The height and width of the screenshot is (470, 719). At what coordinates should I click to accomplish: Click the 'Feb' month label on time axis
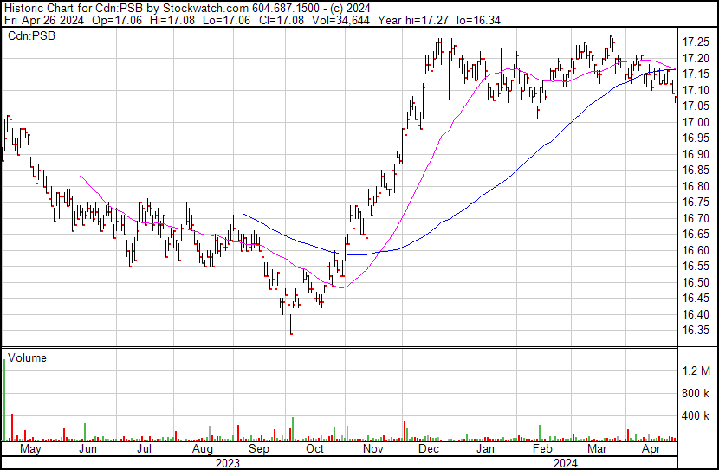click(x=542, y=449)
